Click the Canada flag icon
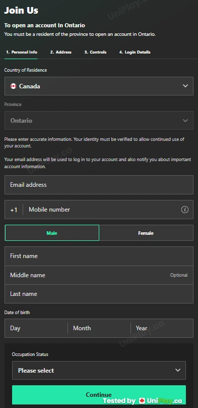The image size is (198, 408). click(13, 86)
